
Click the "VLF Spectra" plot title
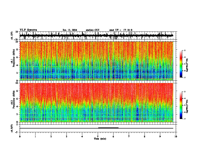click(28, 30)
